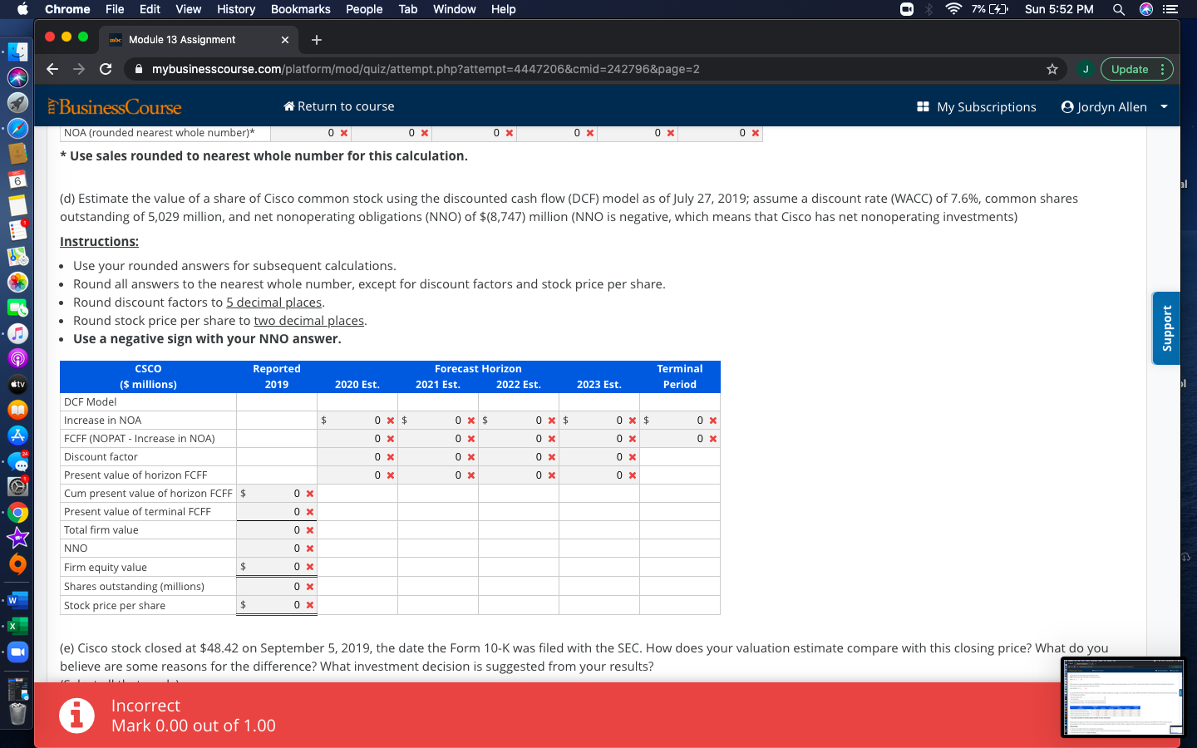Edit FCFF Terminal Period field
This screenshot has height=748, width=1197.
(679, 439)
